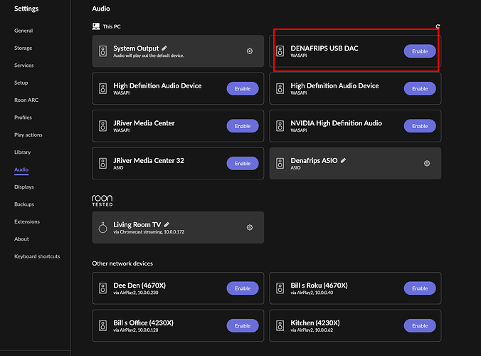Viewport: 481px width, 356px height.
Task: Click the Living Room TV device name
Action: coord(137,225)
